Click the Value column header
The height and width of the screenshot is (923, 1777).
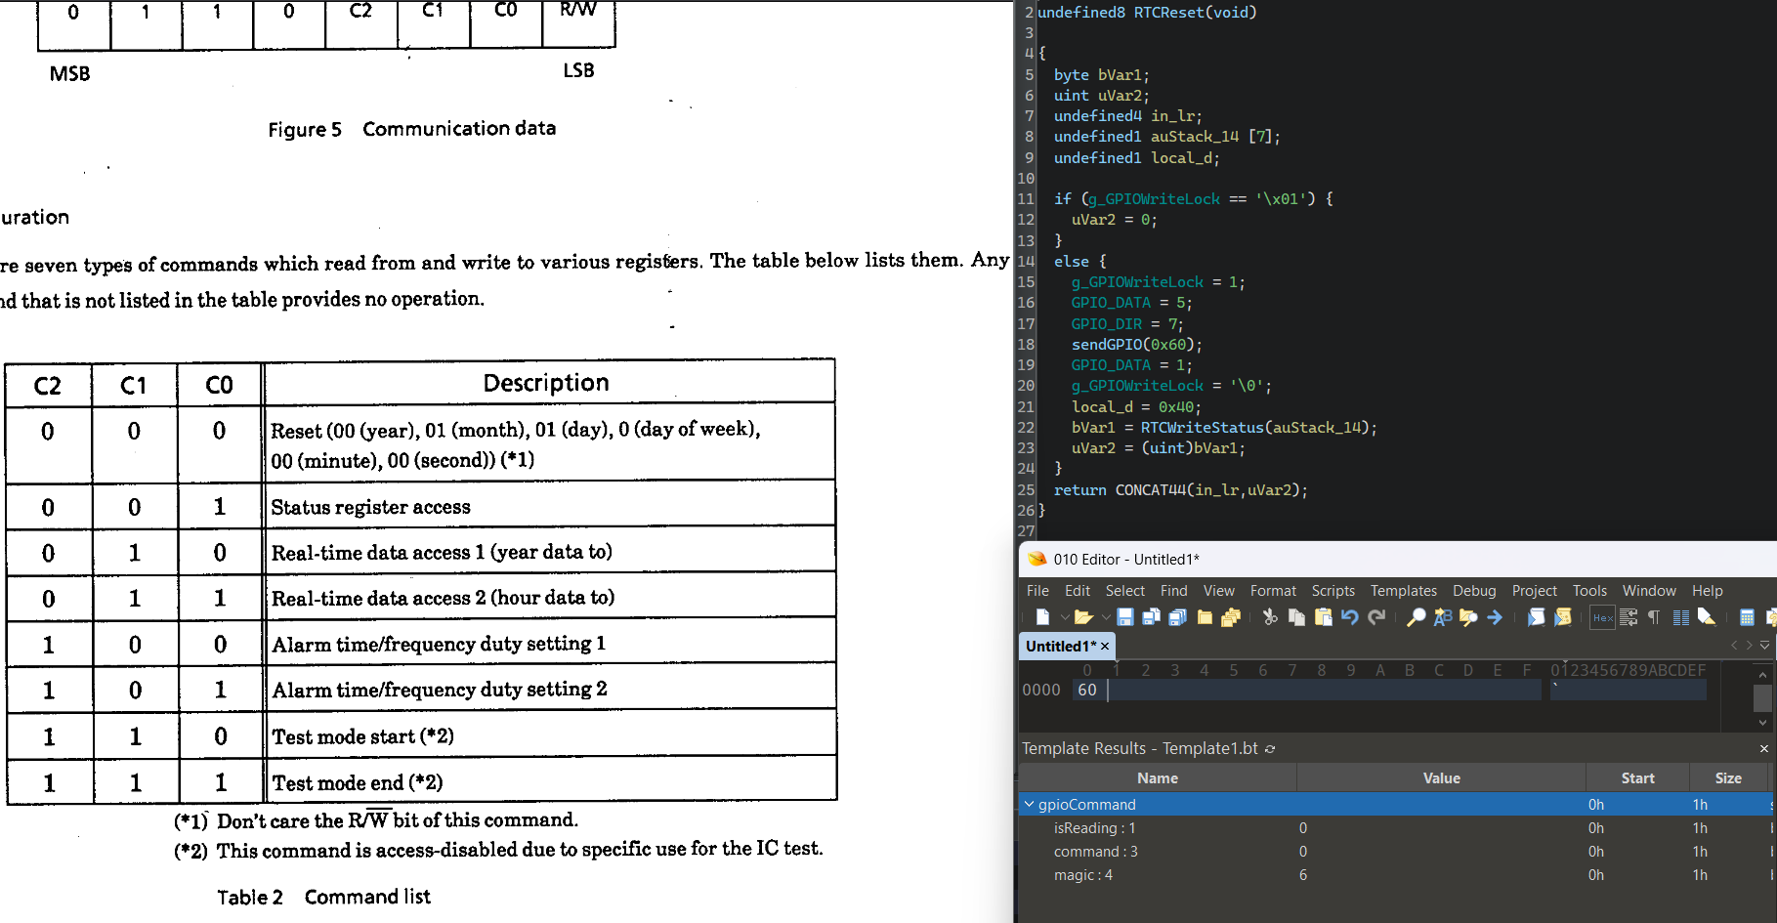(1442, 778)
